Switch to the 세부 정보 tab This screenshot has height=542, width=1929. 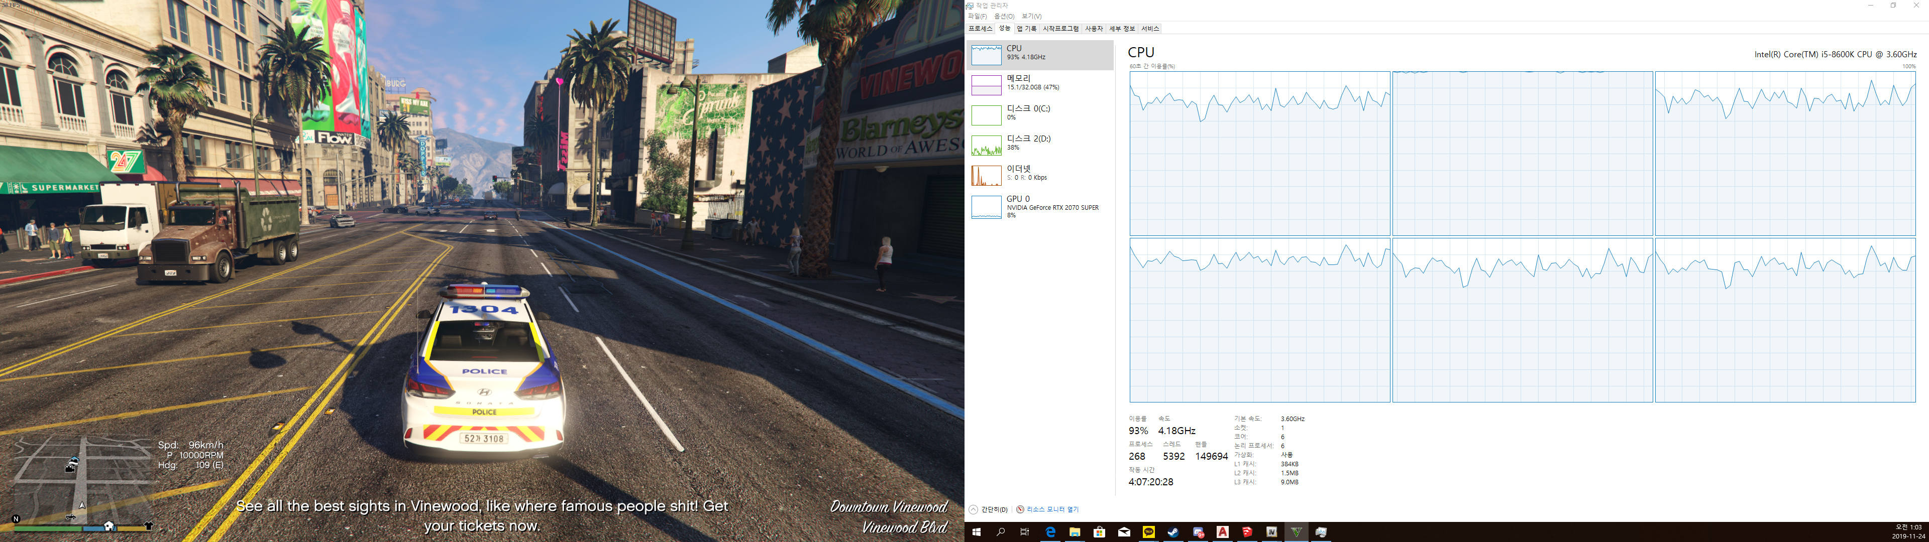point(1122,29)
